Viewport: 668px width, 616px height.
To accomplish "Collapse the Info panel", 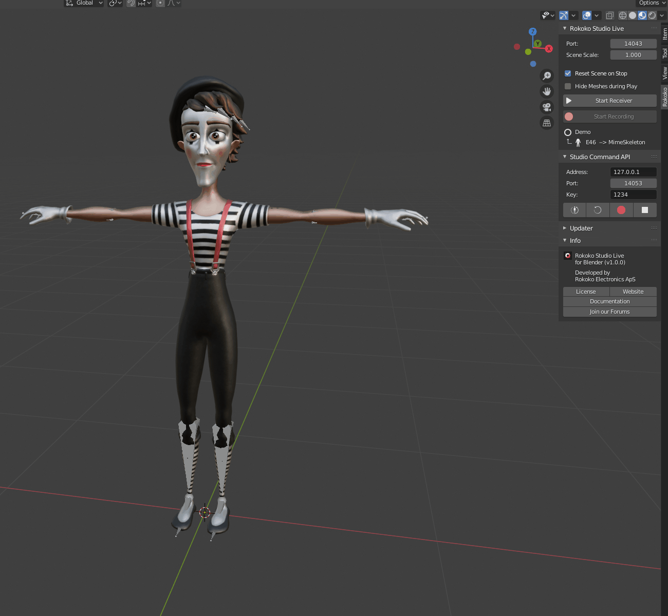I will point(565,241).
